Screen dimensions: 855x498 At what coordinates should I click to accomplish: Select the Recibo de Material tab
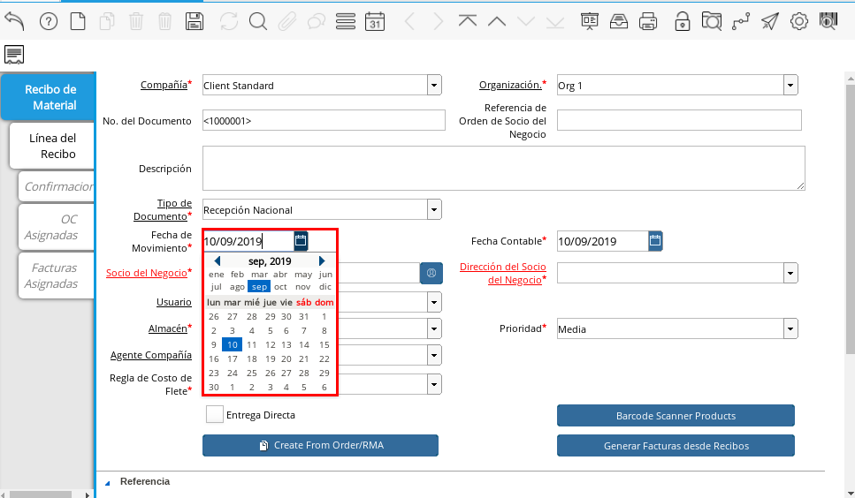[50, 97]
